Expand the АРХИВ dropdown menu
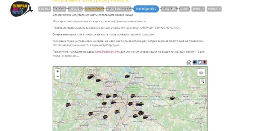The image size is (263, 131). (x=198, y=9)
